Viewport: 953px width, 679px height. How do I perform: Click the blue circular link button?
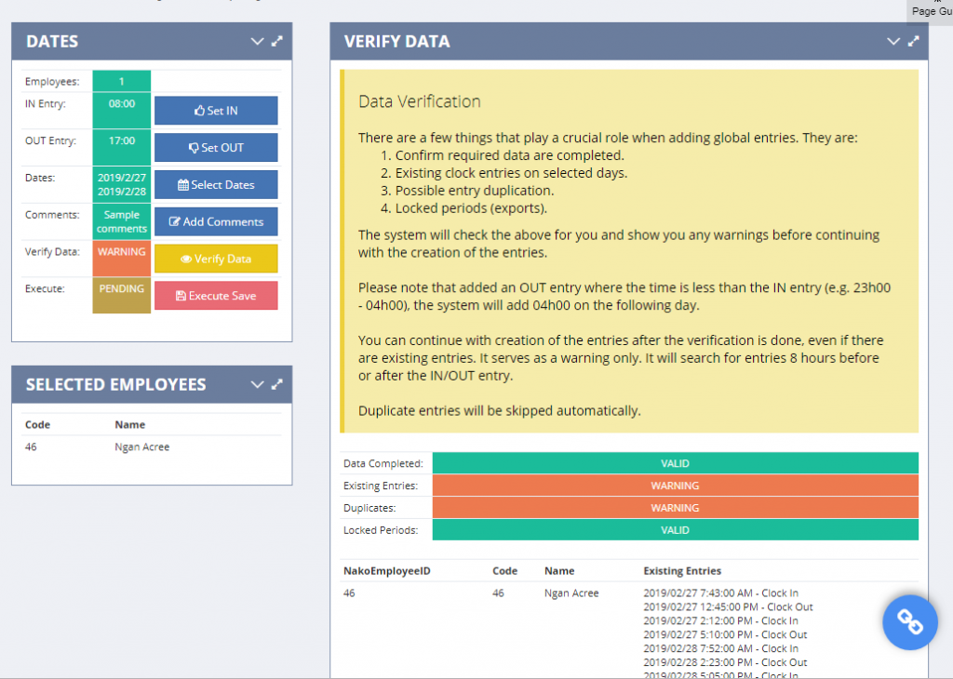click(x=910, y=621)
